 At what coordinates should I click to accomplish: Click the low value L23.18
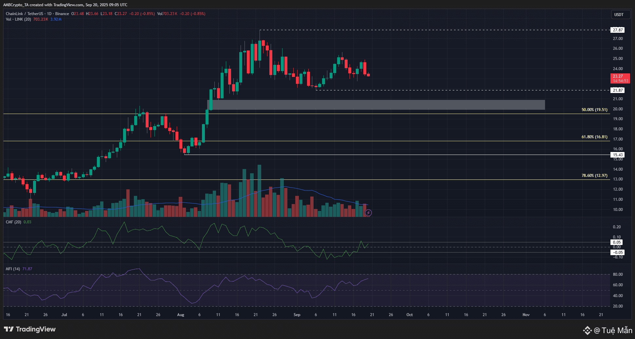pos(106,14)
